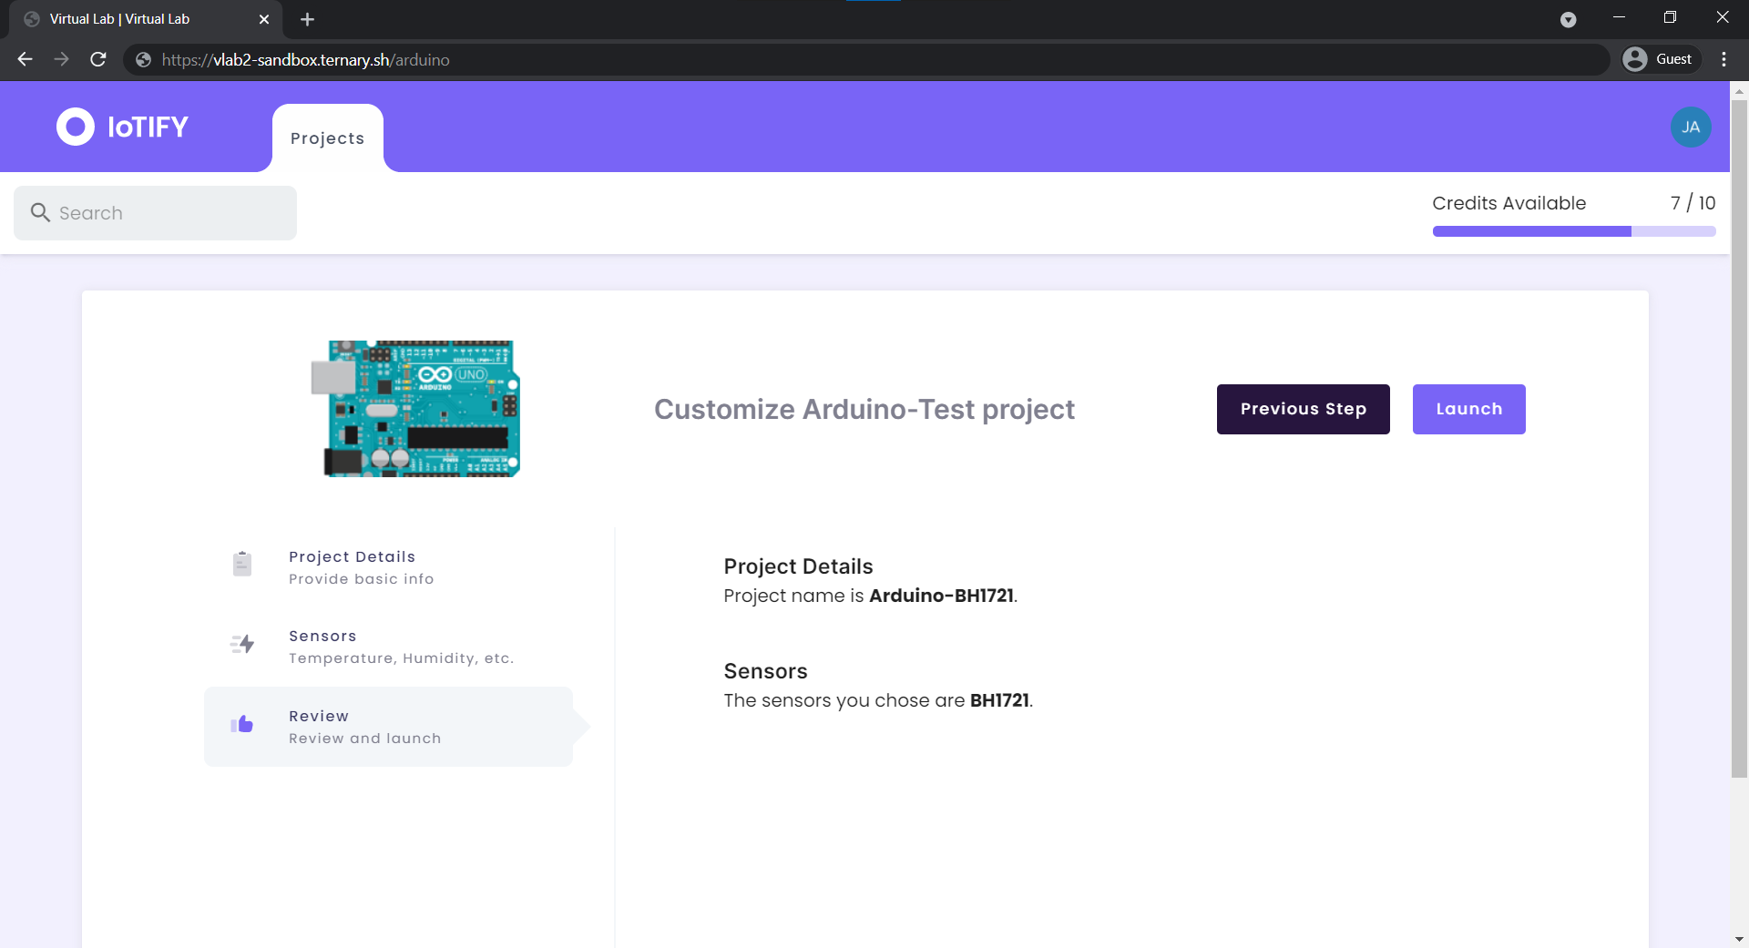
Task: Open the Guest profile menu
Action: (1662, 59)
